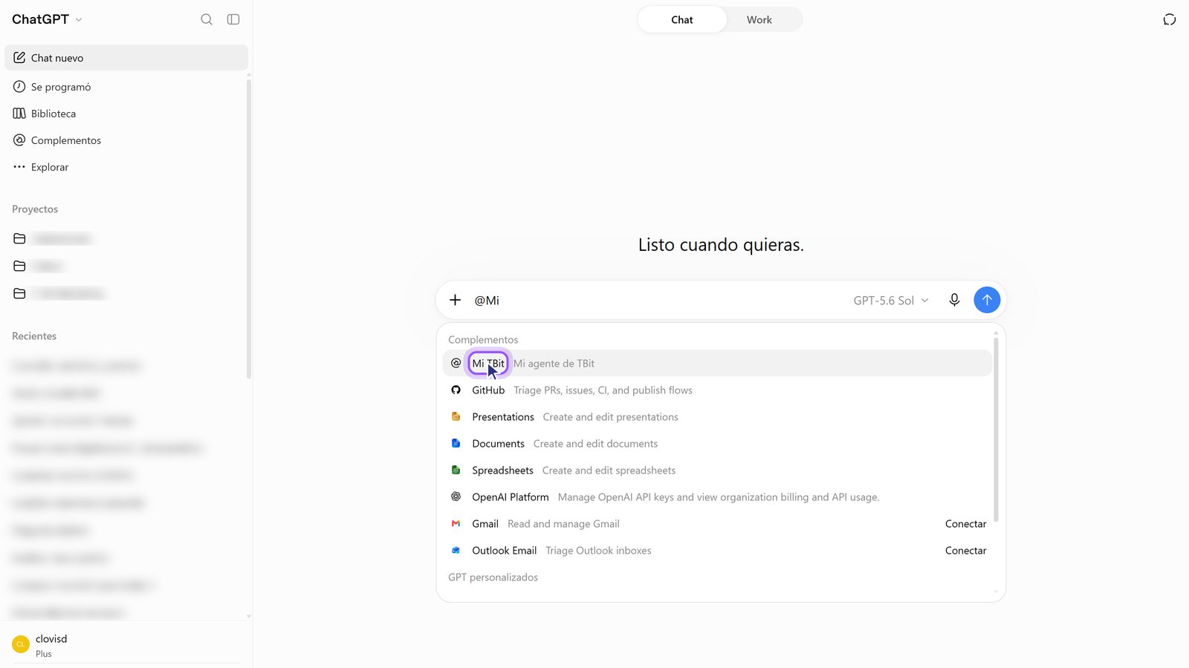Open the ChatGPT model dropdown in sidebar header
This screenshot has width=1189, height=668.
point(47,19)
